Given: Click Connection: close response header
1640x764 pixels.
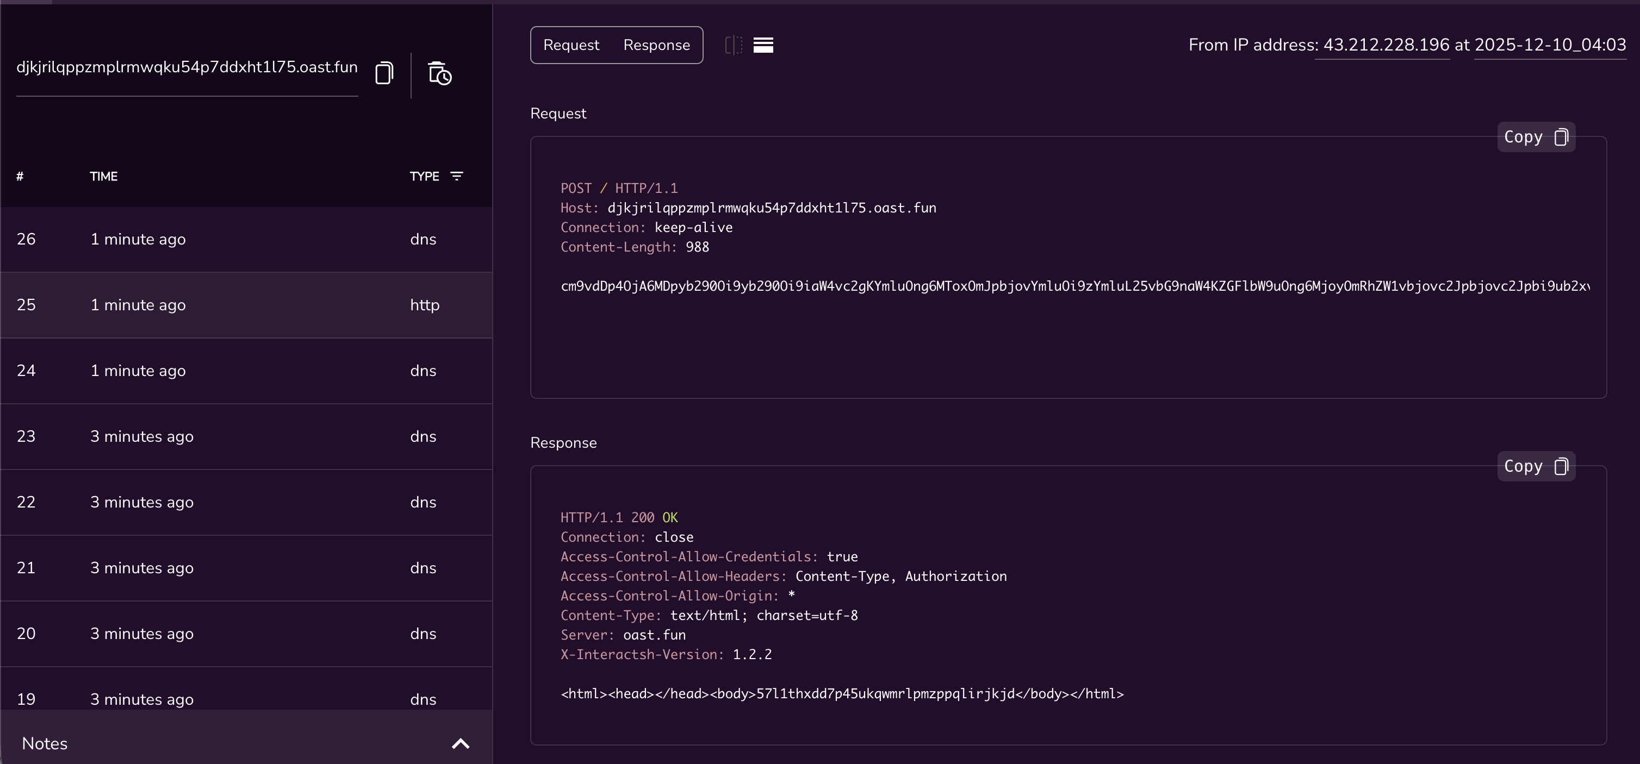Looking at the screenshot, I should [626, 537].
